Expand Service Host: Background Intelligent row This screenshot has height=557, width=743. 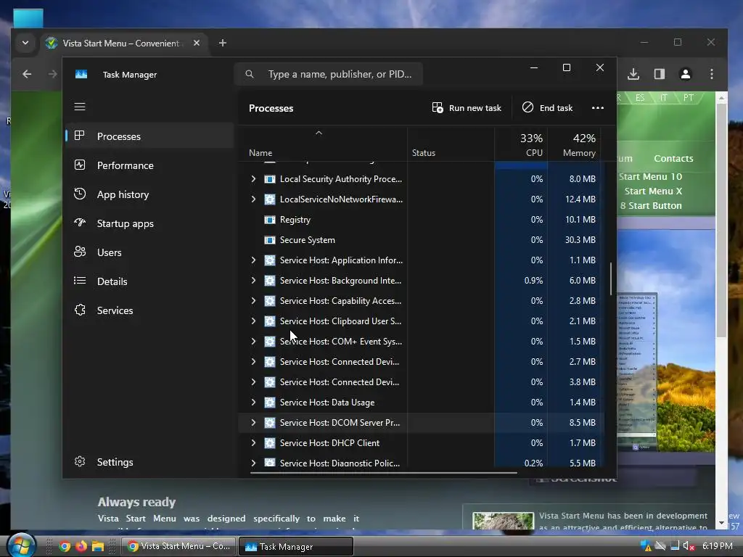(253, 281)
